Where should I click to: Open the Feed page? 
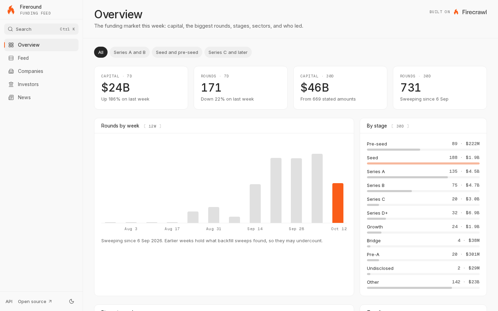(41, 58)
